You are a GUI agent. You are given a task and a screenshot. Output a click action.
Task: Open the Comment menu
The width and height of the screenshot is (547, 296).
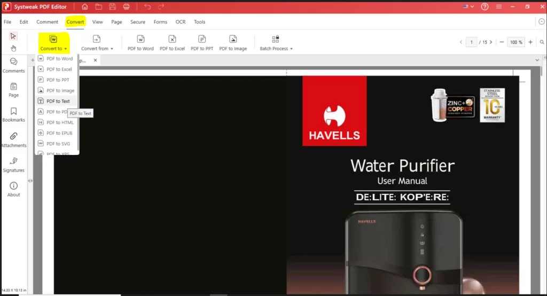click(x=47, y=22)
